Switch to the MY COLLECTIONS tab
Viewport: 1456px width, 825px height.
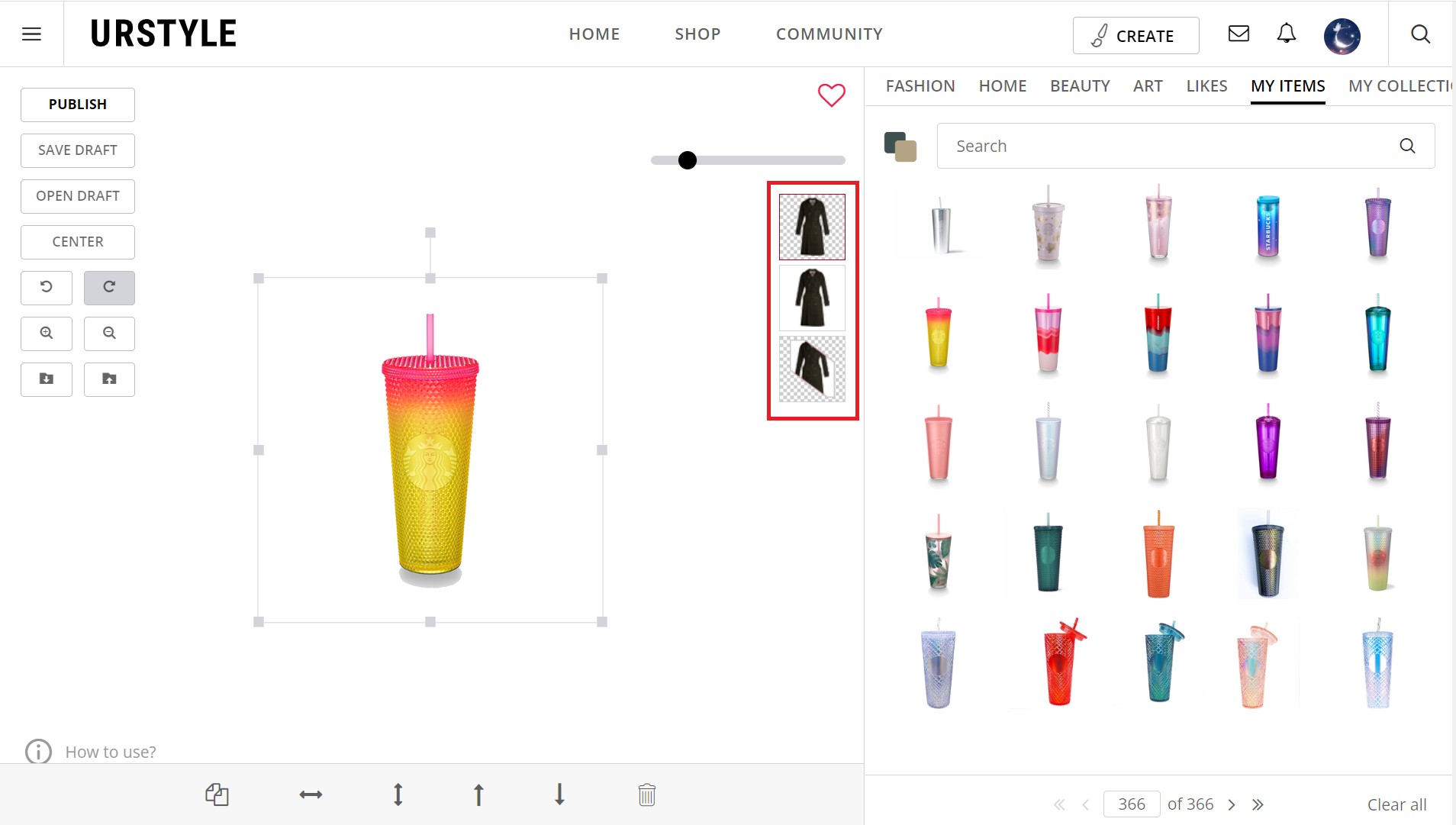[x=1400, y=86]
